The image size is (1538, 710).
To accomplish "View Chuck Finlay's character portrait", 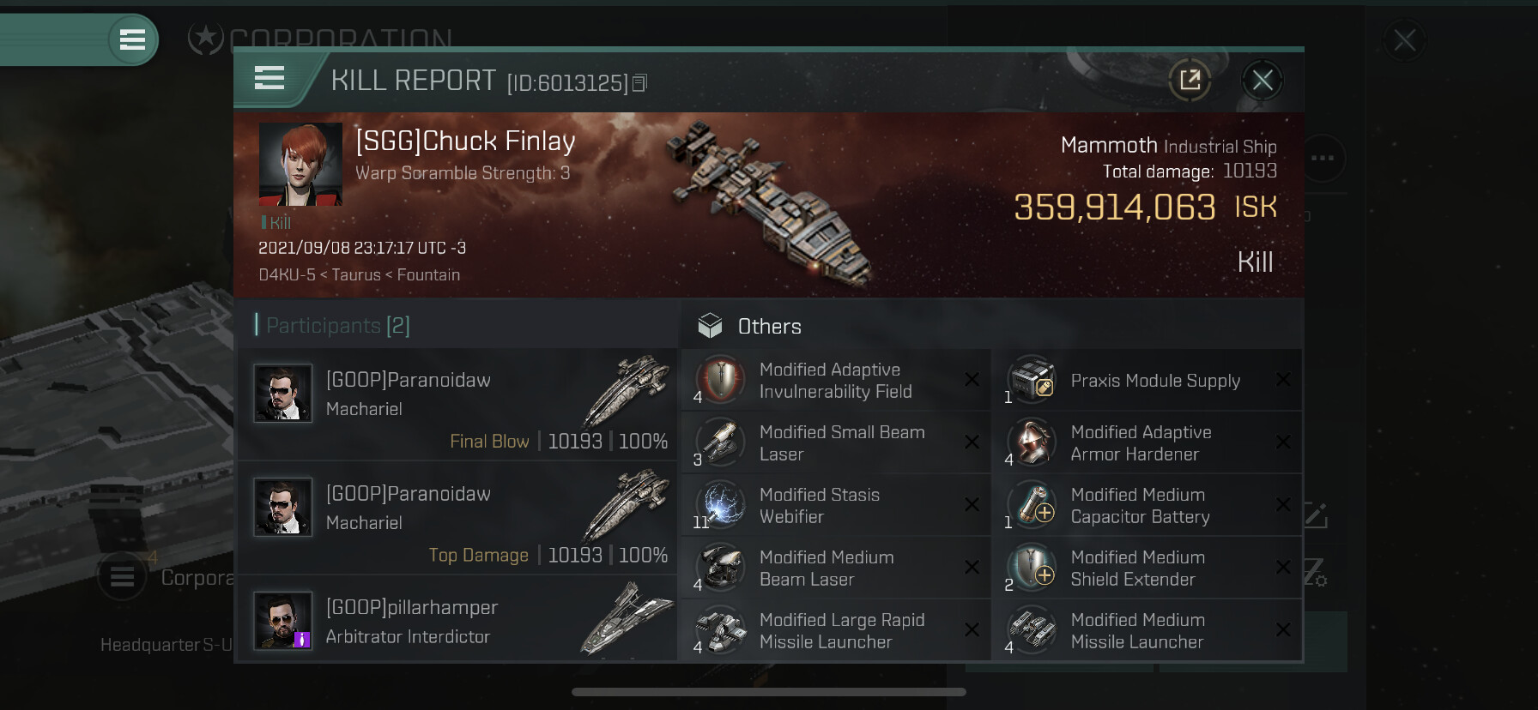I will [300, 164].
